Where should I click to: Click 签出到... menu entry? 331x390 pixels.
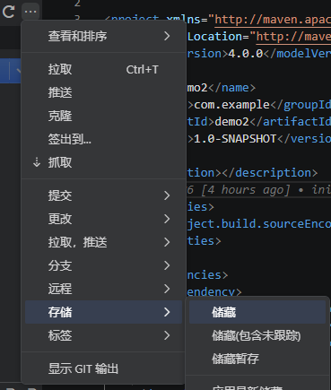coord(103,139)
